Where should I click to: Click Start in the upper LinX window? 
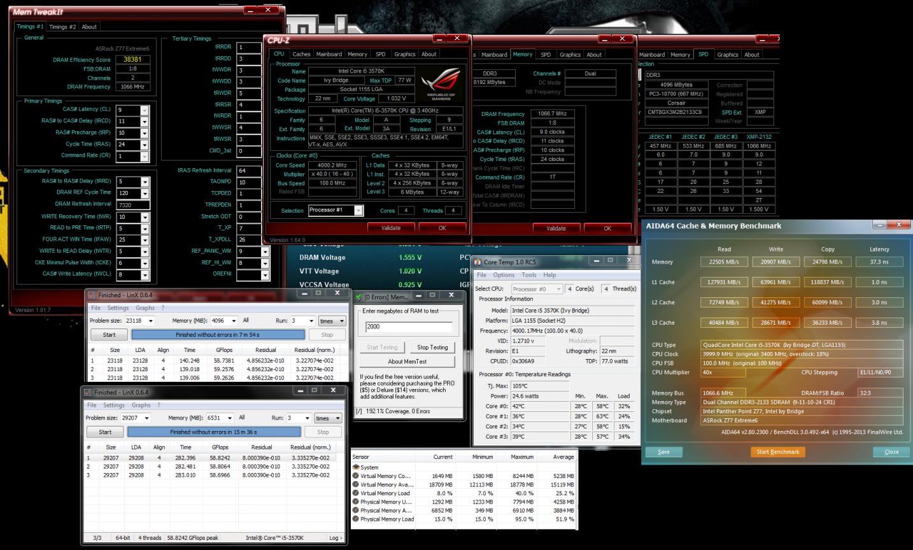click(109, 335)
